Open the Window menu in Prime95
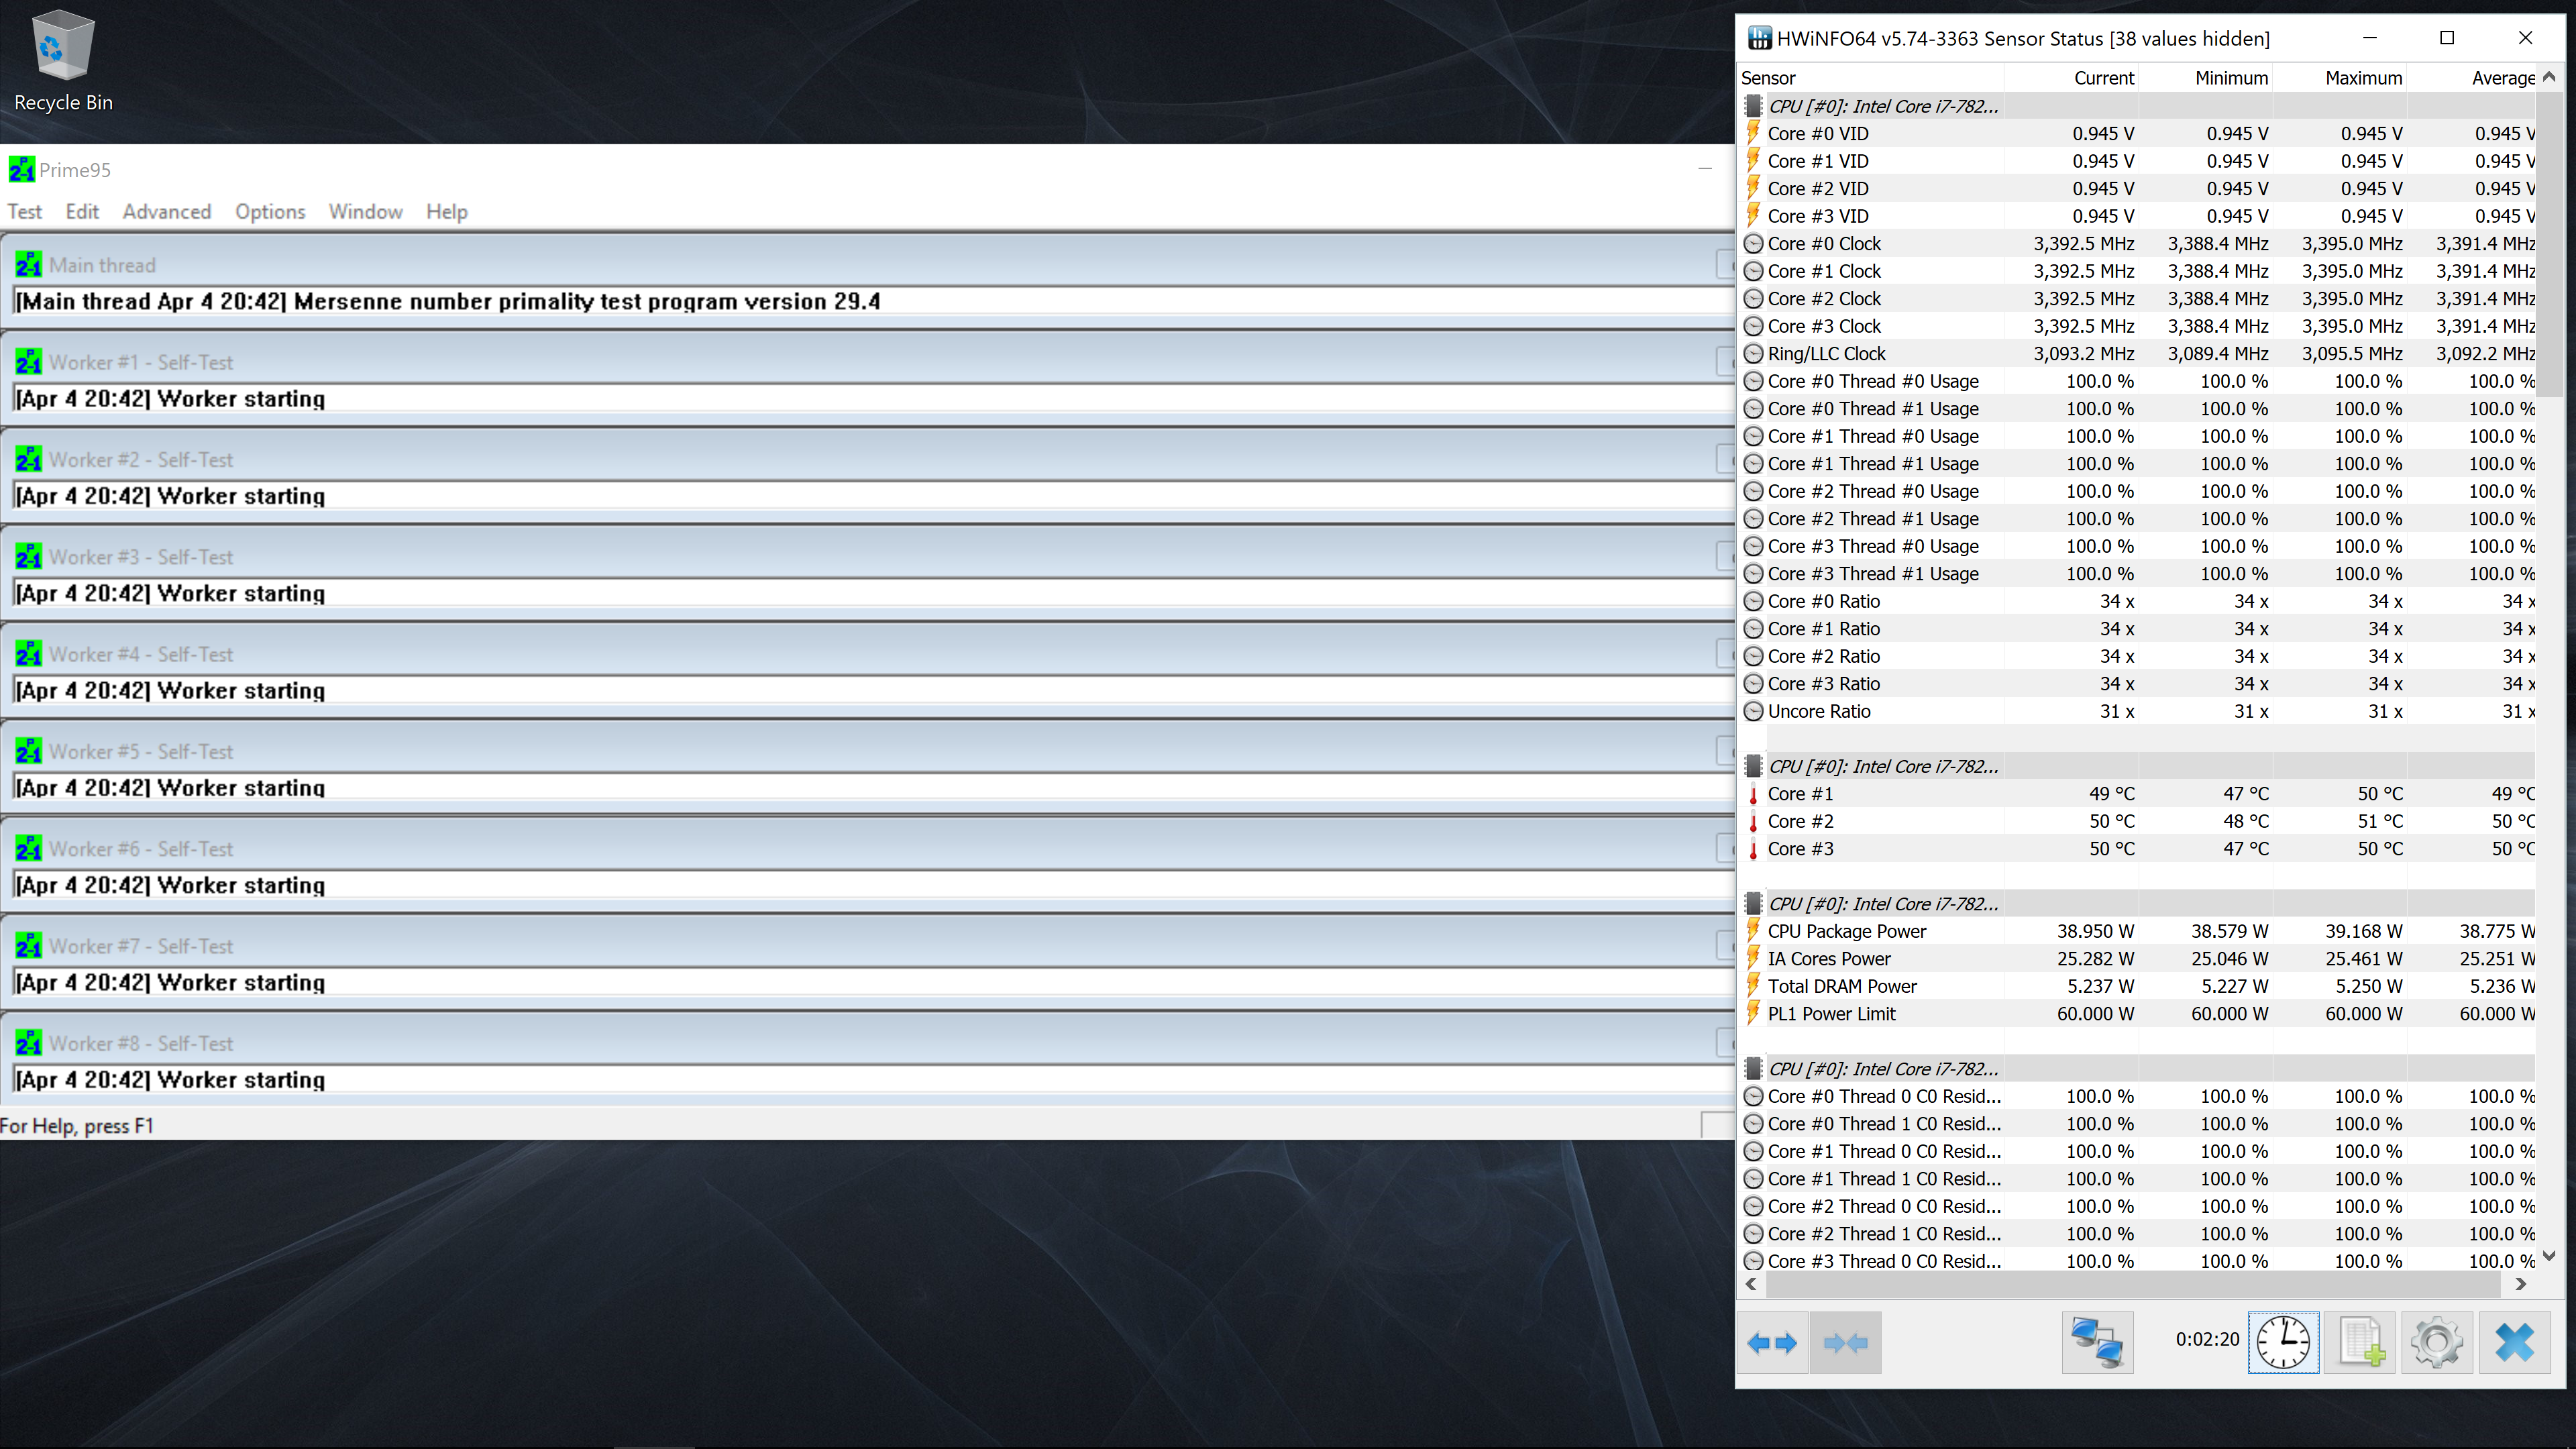Viewport: 2576px width, 1449px height. (x=366, y=212)
